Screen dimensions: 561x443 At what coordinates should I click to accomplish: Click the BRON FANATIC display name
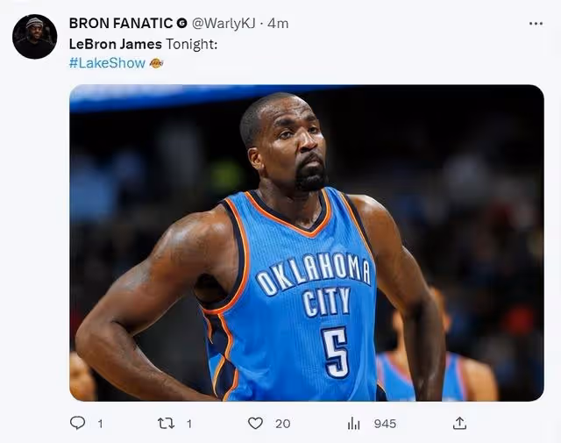coord(121,24)
